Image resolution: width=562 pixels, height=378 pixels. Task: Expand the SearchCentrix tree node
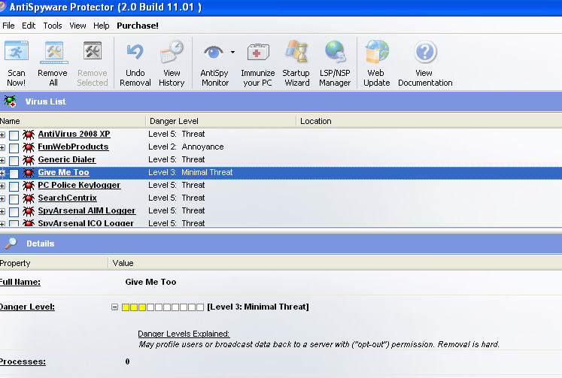point(2,198)
